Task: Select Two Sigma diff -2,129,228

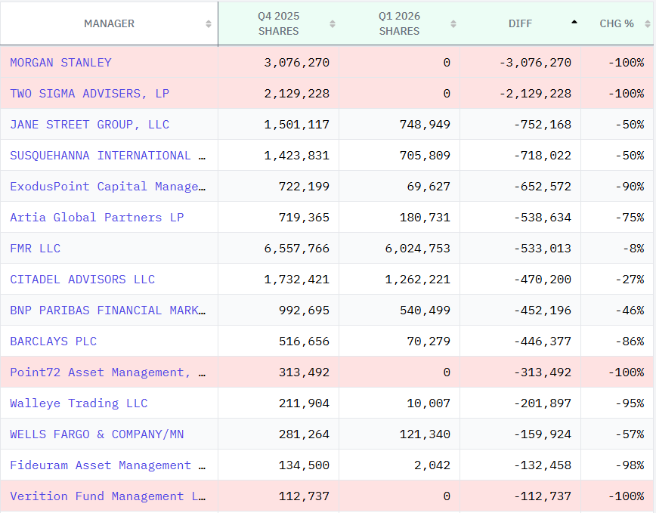Action: [x=536, y=93]
